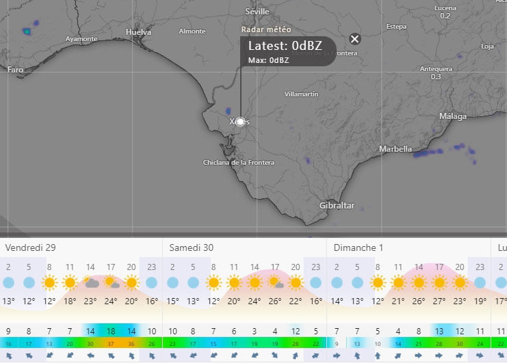Click the orange 37 wind gust cell

111,343
